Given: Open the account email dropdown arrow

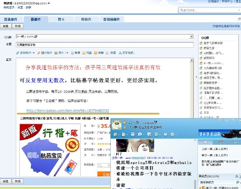Looking at the screenshot, I should (49, 3).
